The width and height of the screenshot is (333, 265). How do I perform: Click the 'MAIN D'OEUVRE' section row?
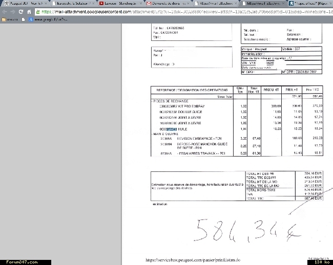coord(165,134)
